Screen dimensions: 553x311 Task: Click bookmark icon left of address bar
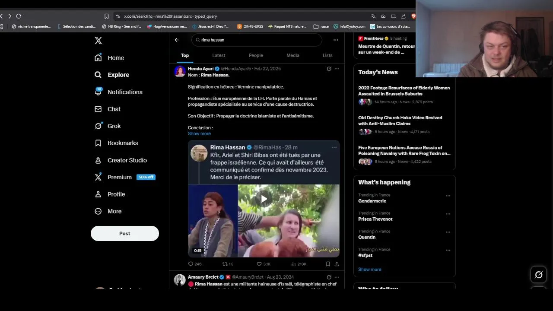coord(106,16)
